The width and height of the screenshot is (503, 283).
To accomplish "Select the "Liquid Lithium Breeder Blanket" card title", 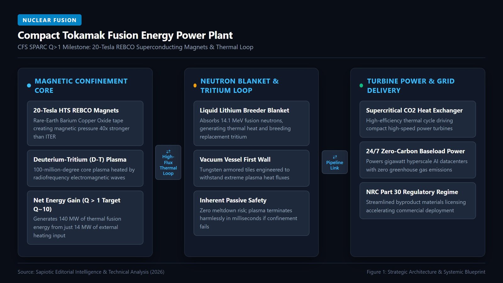I will pos(244,110).
